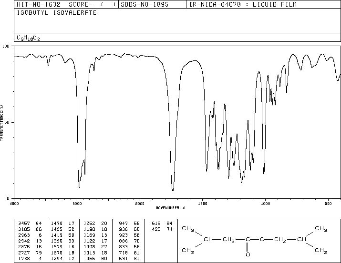Click the 833 peak table entry
The width and height of the screenshot is (341, 263).
[x=129, y=247]
